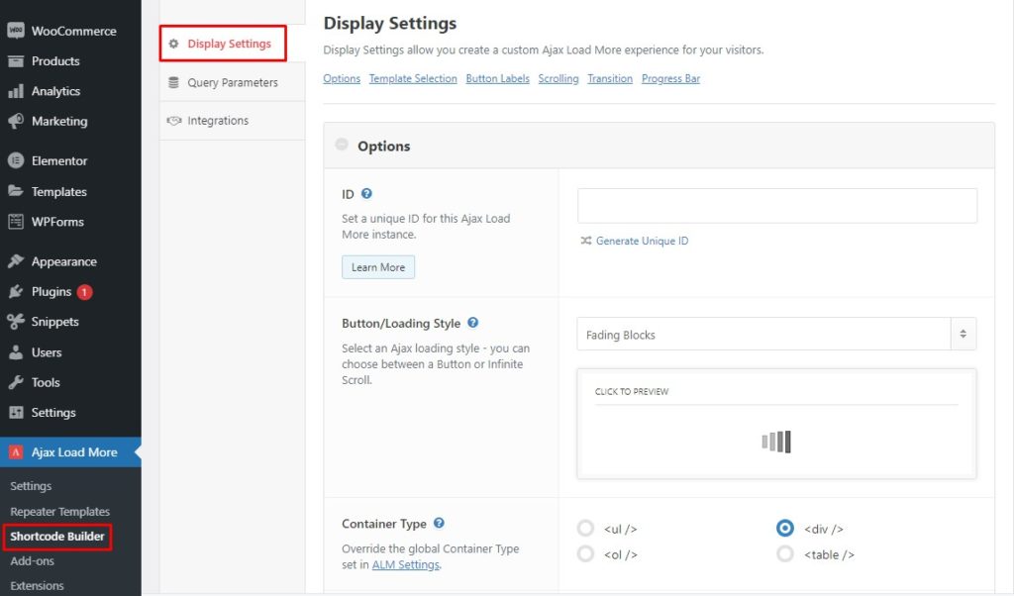Screen dimensions: 1014x596
Task: Click the dropdown arrows on style selector
Action: (963, 335)
